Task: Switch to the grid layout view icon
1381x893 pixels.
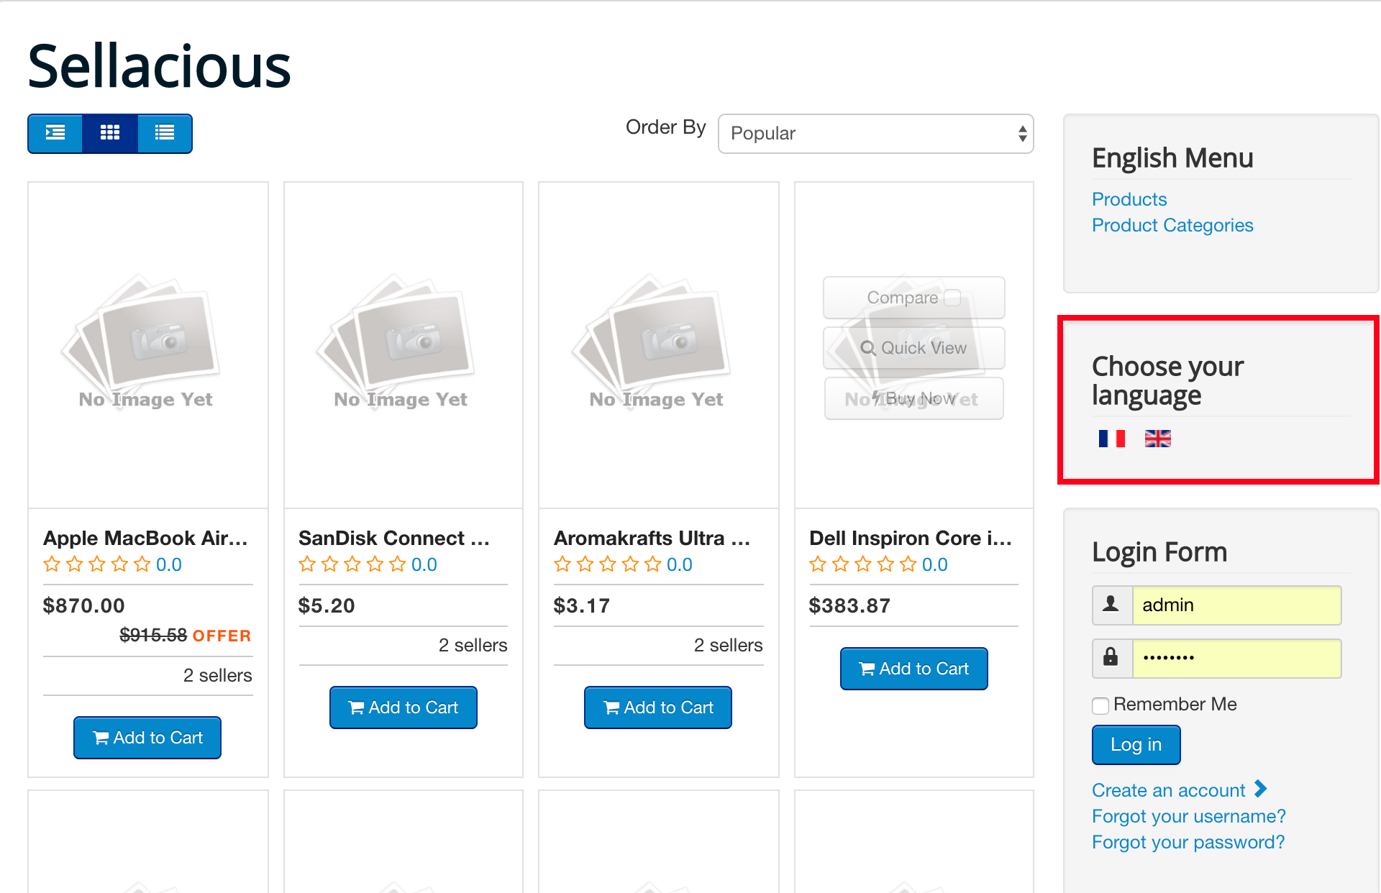Action: (110, 133)
